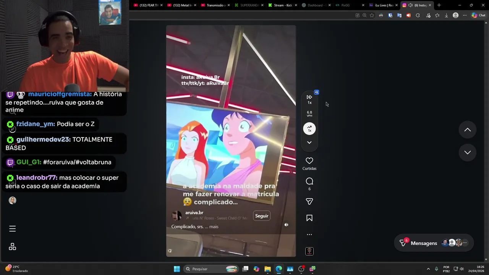
Task: Open the Windows Start menu
Action: pyautogui.click(x=176, y=269)
